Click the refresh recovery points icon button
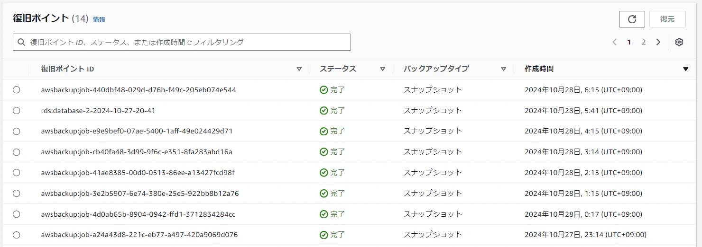 [632, 19]
